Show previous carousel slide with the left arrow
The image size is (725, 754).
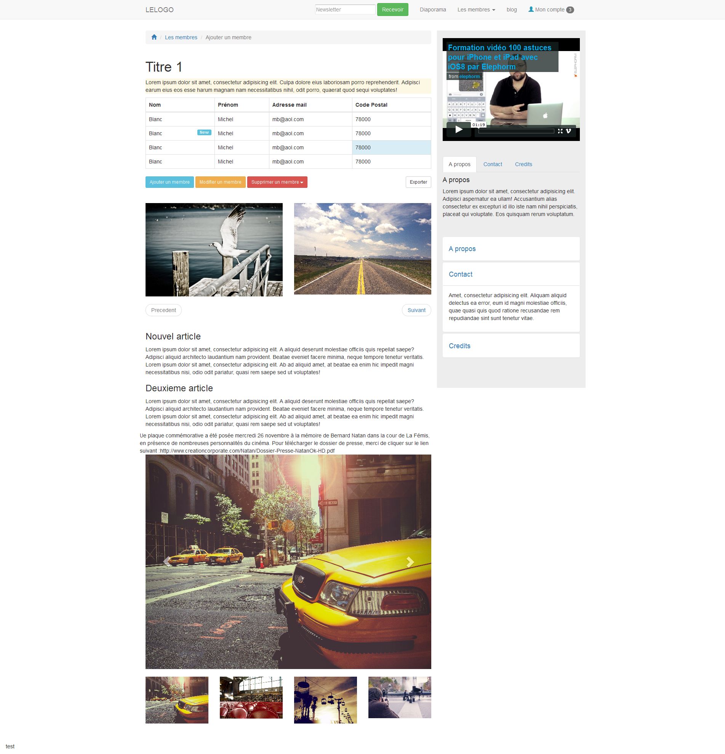pos(166,562)
